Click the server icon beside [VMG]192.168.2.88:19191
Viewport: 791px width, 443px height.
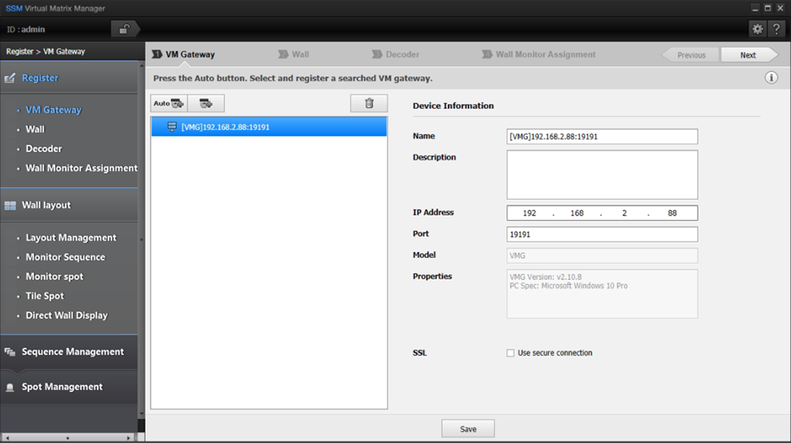[x=172, y=127]
